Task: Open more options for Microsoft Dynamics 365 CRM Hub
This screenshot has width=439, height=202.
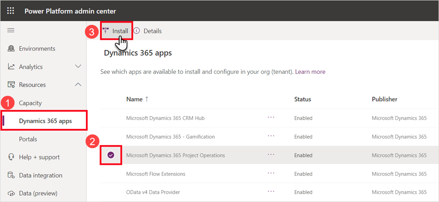Action: (271, 118)
